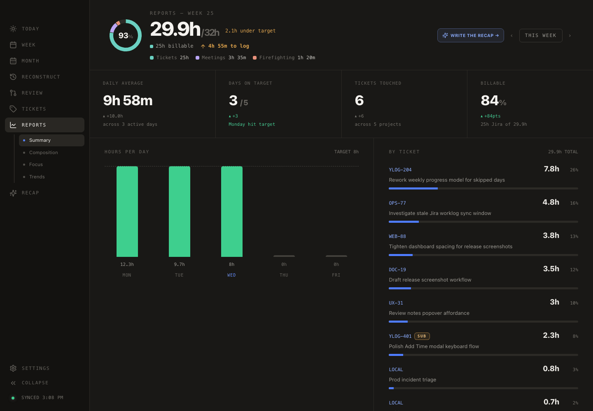Click the OPS-77 progress bar
Image resolution: width=593 pixels, height=411 pixels.
tap(483, 222)
